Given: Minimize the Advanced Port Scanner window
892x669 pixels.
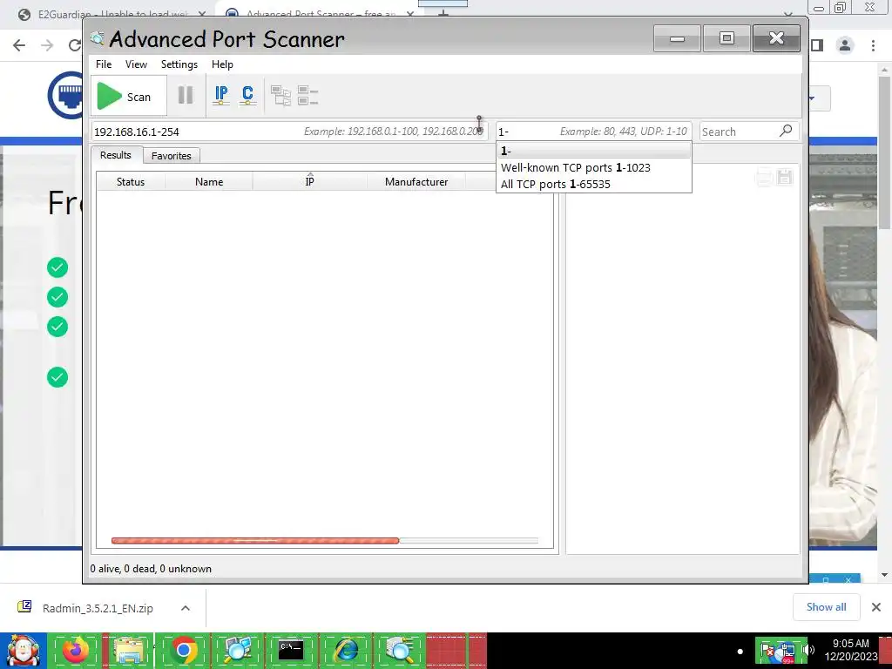Looking at the screenshot, I should pyautogui.click(x=677, y=38).
